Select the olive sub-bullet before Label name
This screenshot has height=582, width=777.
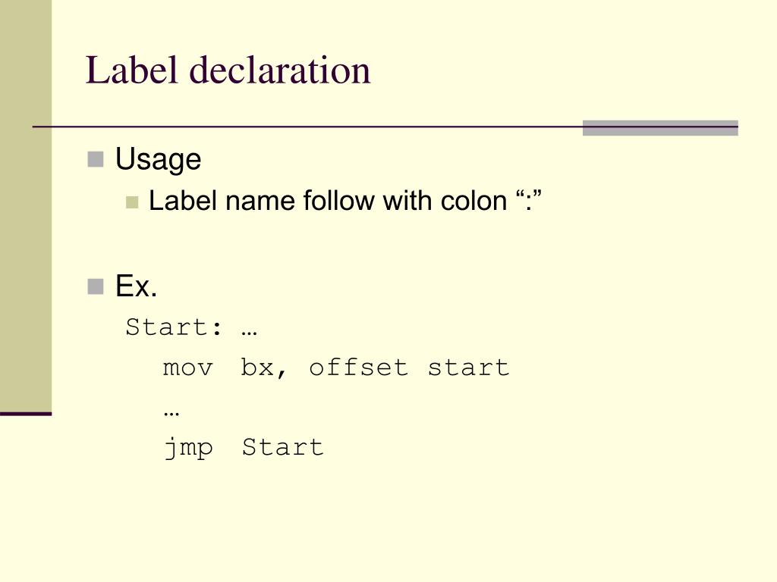pyautogui.click(x=132, y=202)
